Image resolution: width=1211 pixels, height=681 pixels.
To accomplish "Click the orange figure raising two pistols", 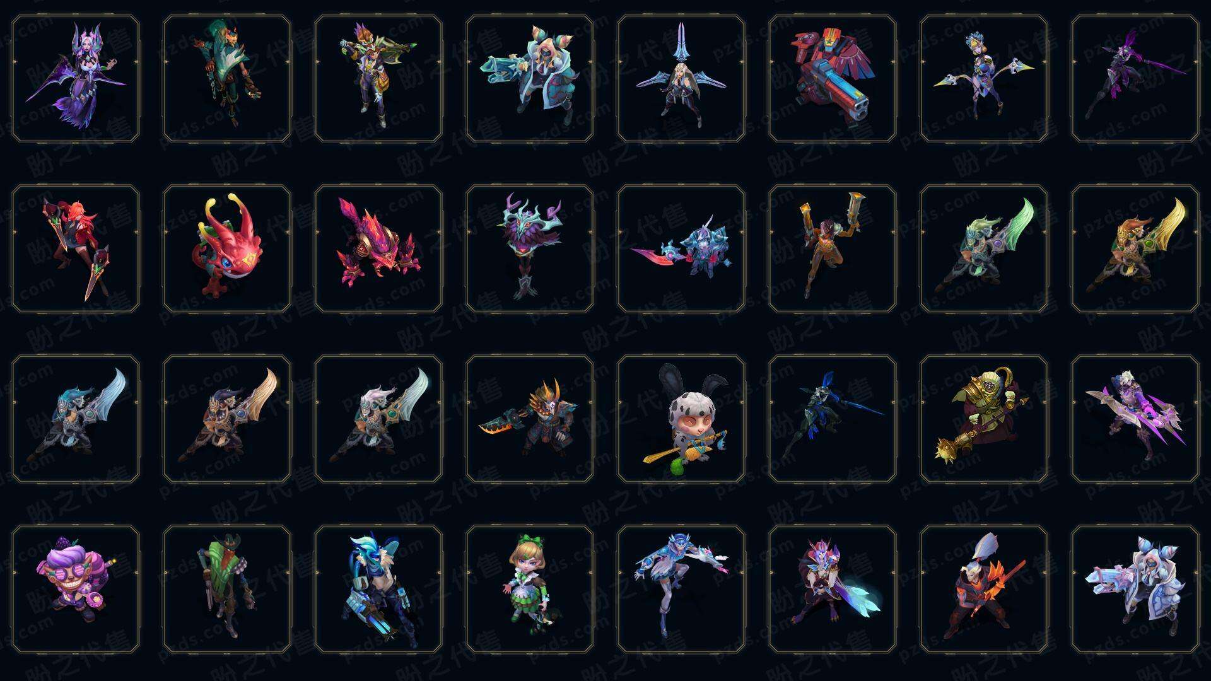I will pyautogui.click(x=833, y=248).
